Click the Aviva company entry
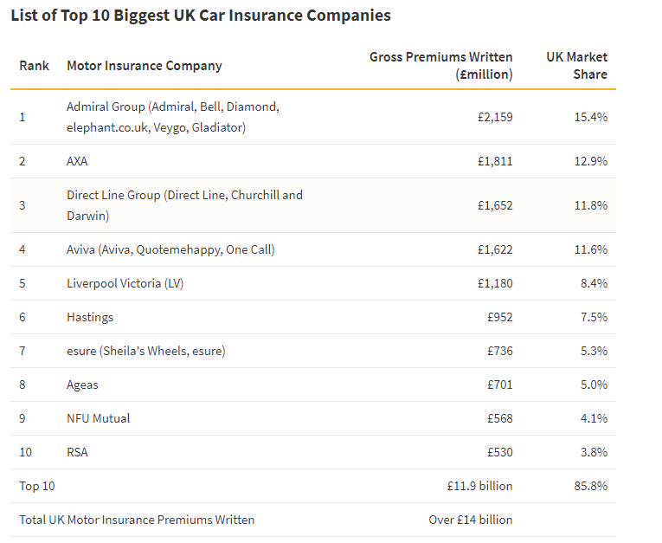 point(170,249)
